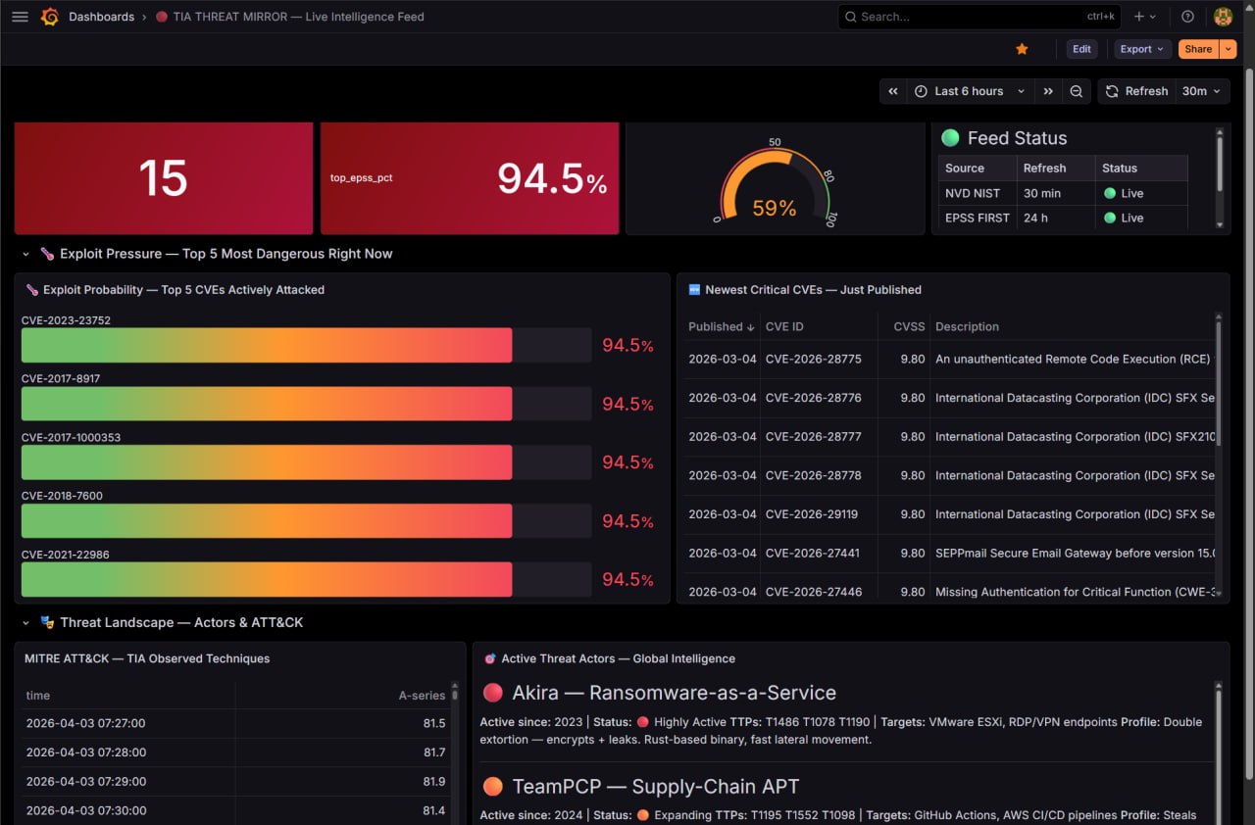Screen dimensions: 1255x825
Task: Refresh the dashboard with the circular-arrows icon
Action: tap(1111, 90)
